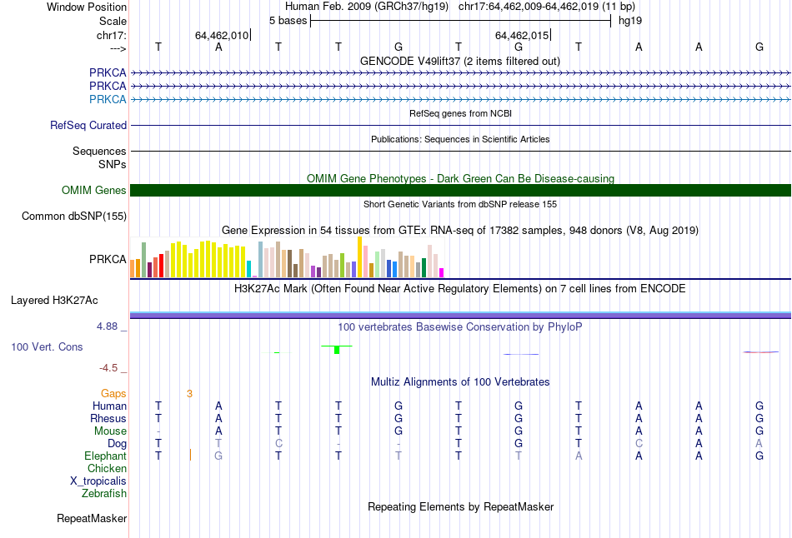The width and height of the screenshot is (792, 538).
Task: Click the 100 Vert. Cons track label
Action: [x=47, y=346]
